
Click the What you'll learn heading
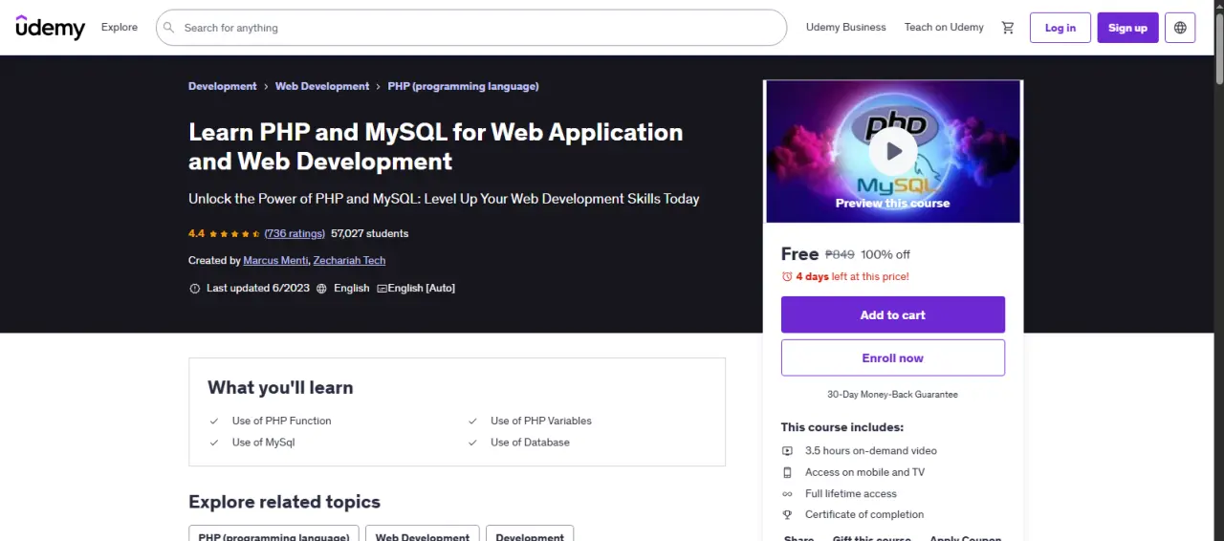[280, 387]
